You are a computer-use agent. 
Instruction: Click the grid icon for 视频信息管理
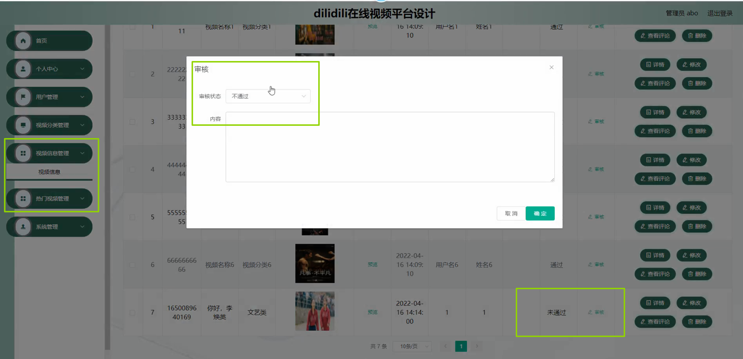tap(23, 153)
